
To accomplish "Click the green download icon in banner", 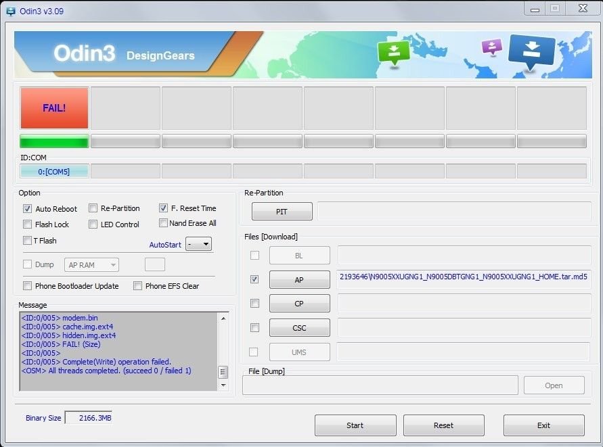I will 393,54.
